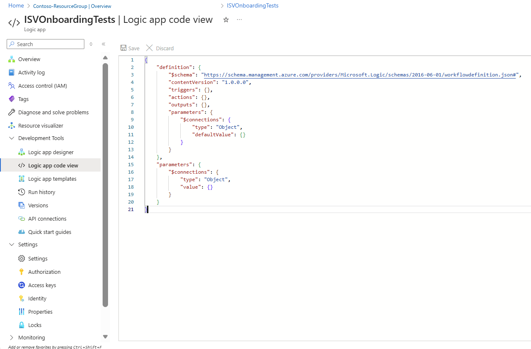Click the Save button label
The image size is (531, 349).
point(134,48)
